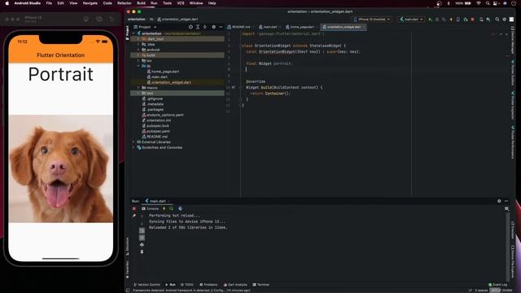Expand External Libraries node
The width and height of the screenshot is (521, 293).
[134, 142]
